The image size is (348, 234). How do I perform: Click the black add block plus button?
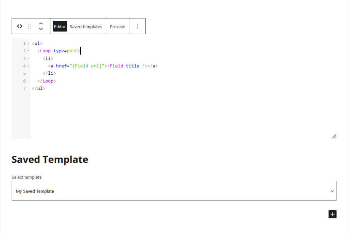click(x=332, y=214)
